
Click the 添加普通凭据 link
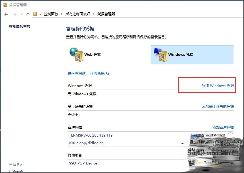[x=223, y=127]
